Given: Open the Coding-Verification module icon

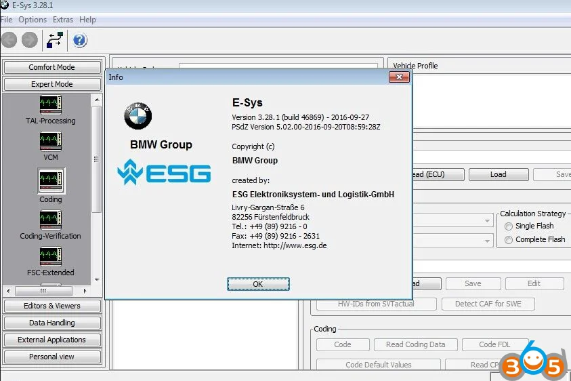Looking at the screenshot, I should (x=51, y=220).
